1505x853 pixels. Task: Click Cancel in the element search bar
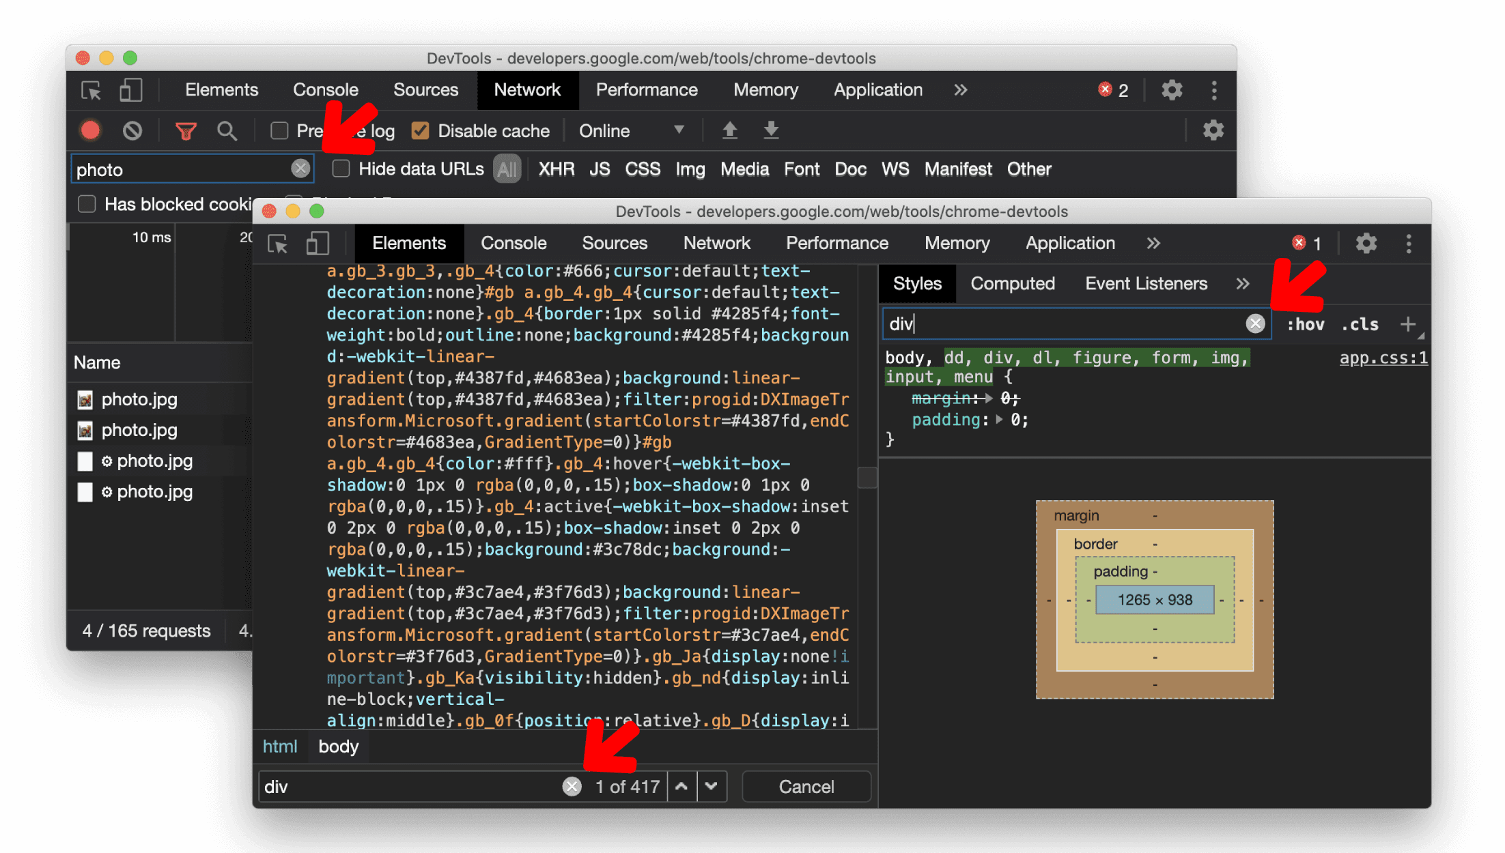coord(806,787)
